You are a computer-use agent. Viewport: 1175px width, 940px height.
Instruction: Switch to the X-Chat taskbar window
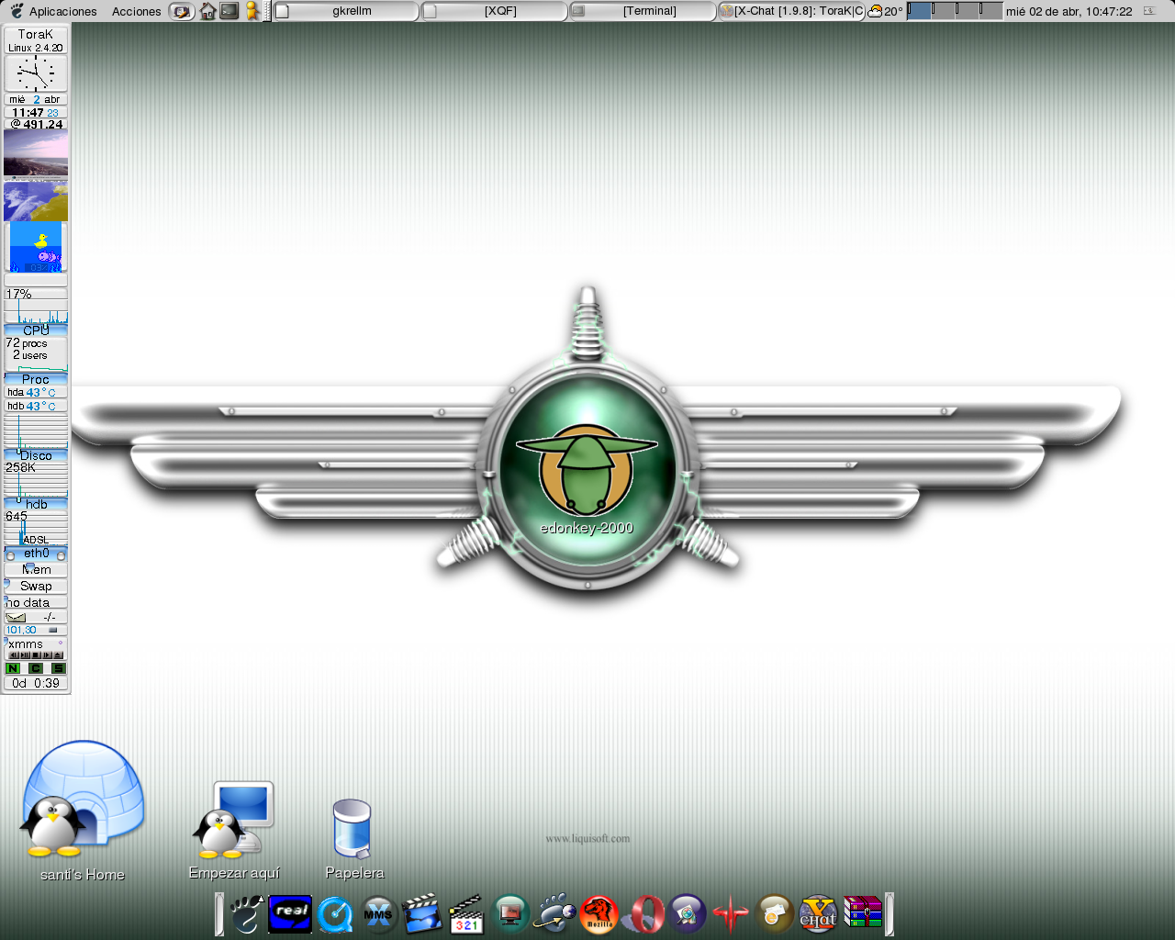pyautogui.click(x=791, y=11)
